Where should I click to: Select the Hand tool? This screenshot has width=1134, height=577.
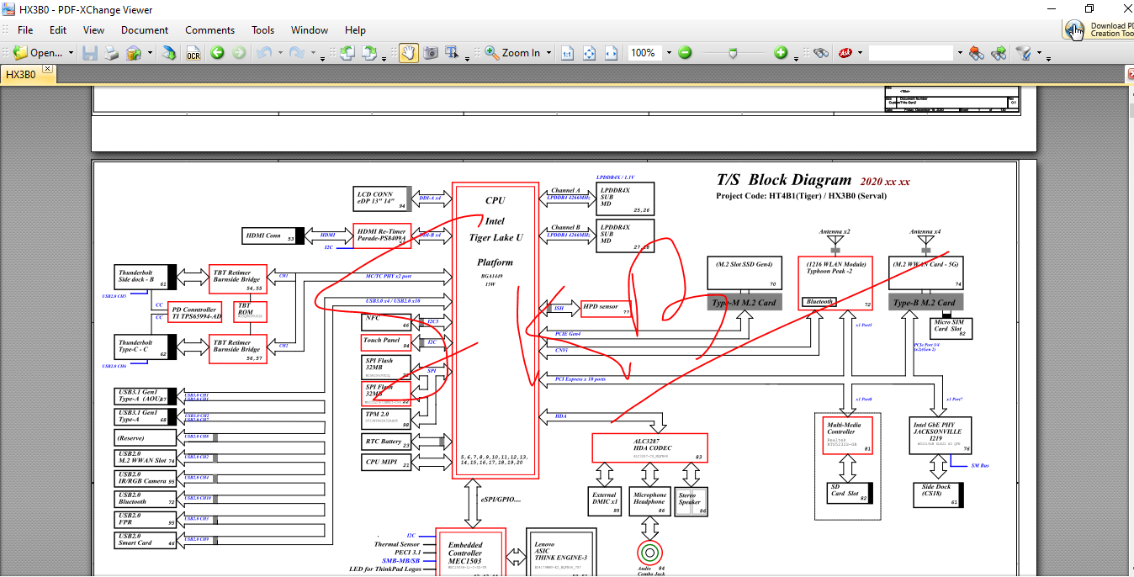[x=408, y=53]
